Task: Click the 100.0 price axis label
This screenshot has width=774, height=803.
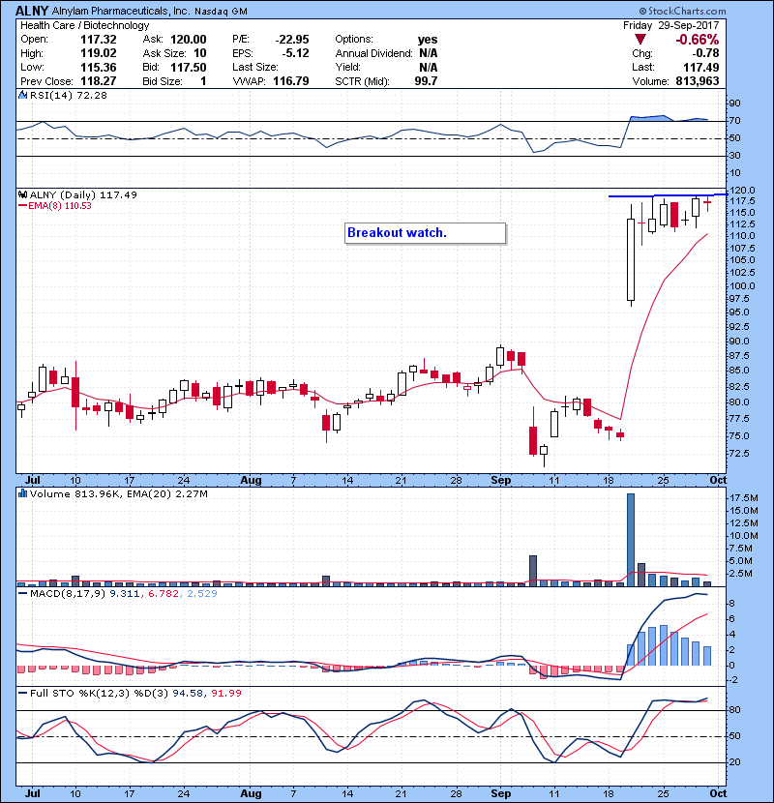Action: tap(742, 286)
